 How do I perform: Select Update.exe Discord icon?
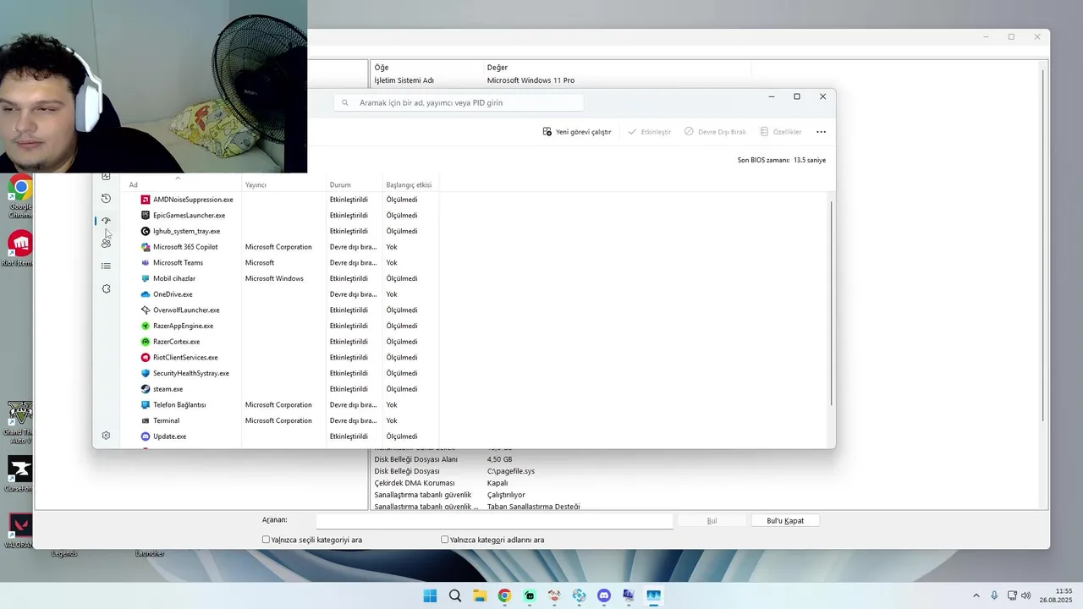click(x=146, y=436)
